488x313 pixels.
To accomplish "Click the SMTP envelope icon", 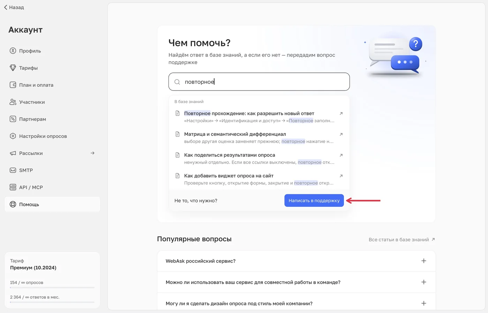I will coord(13,170).
